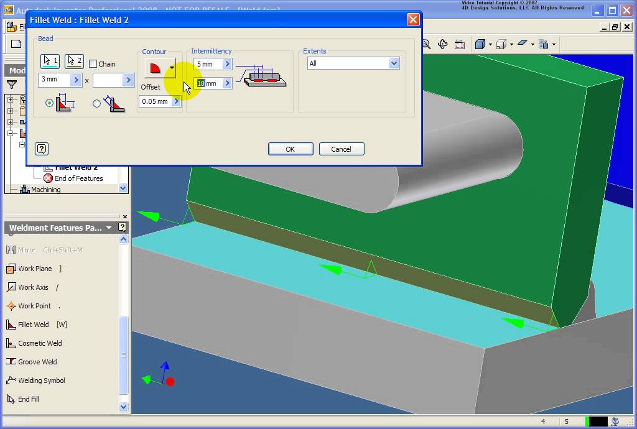
Task: Select the Work Axis tool
Action: pos(32,287)
